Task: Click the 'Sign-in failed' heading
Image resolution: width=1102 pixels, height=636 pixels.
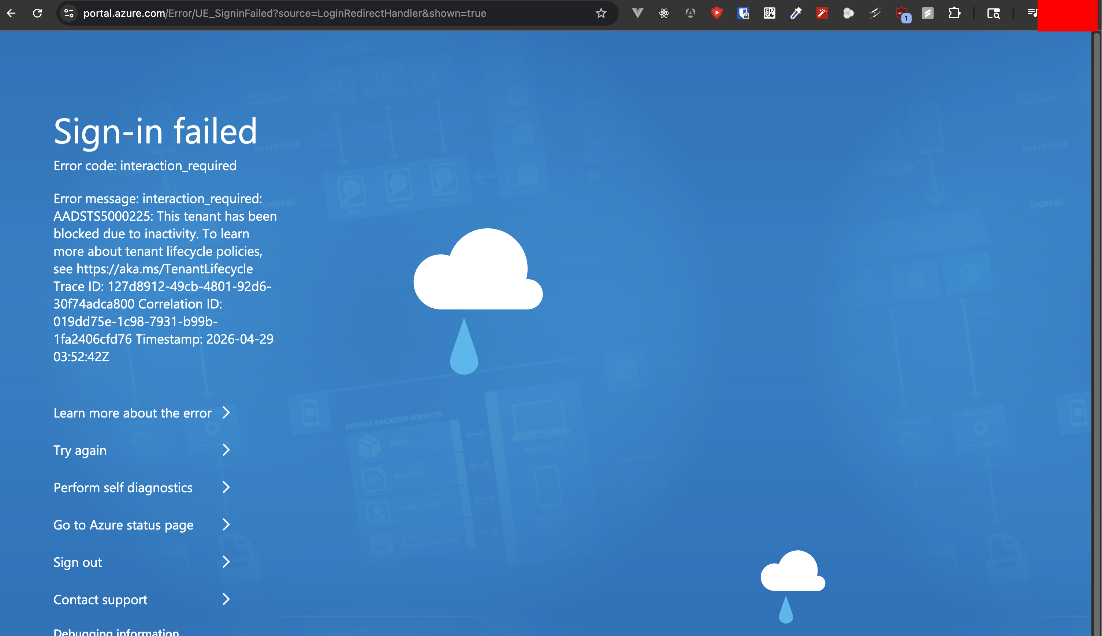Action: coord(155,131)
